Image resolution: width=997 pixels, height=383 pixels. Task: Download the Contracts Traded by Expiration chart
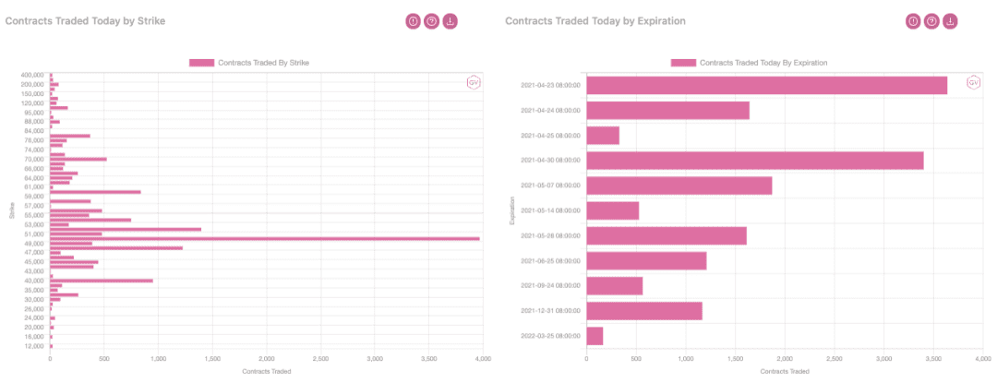[x=950, y=21]
